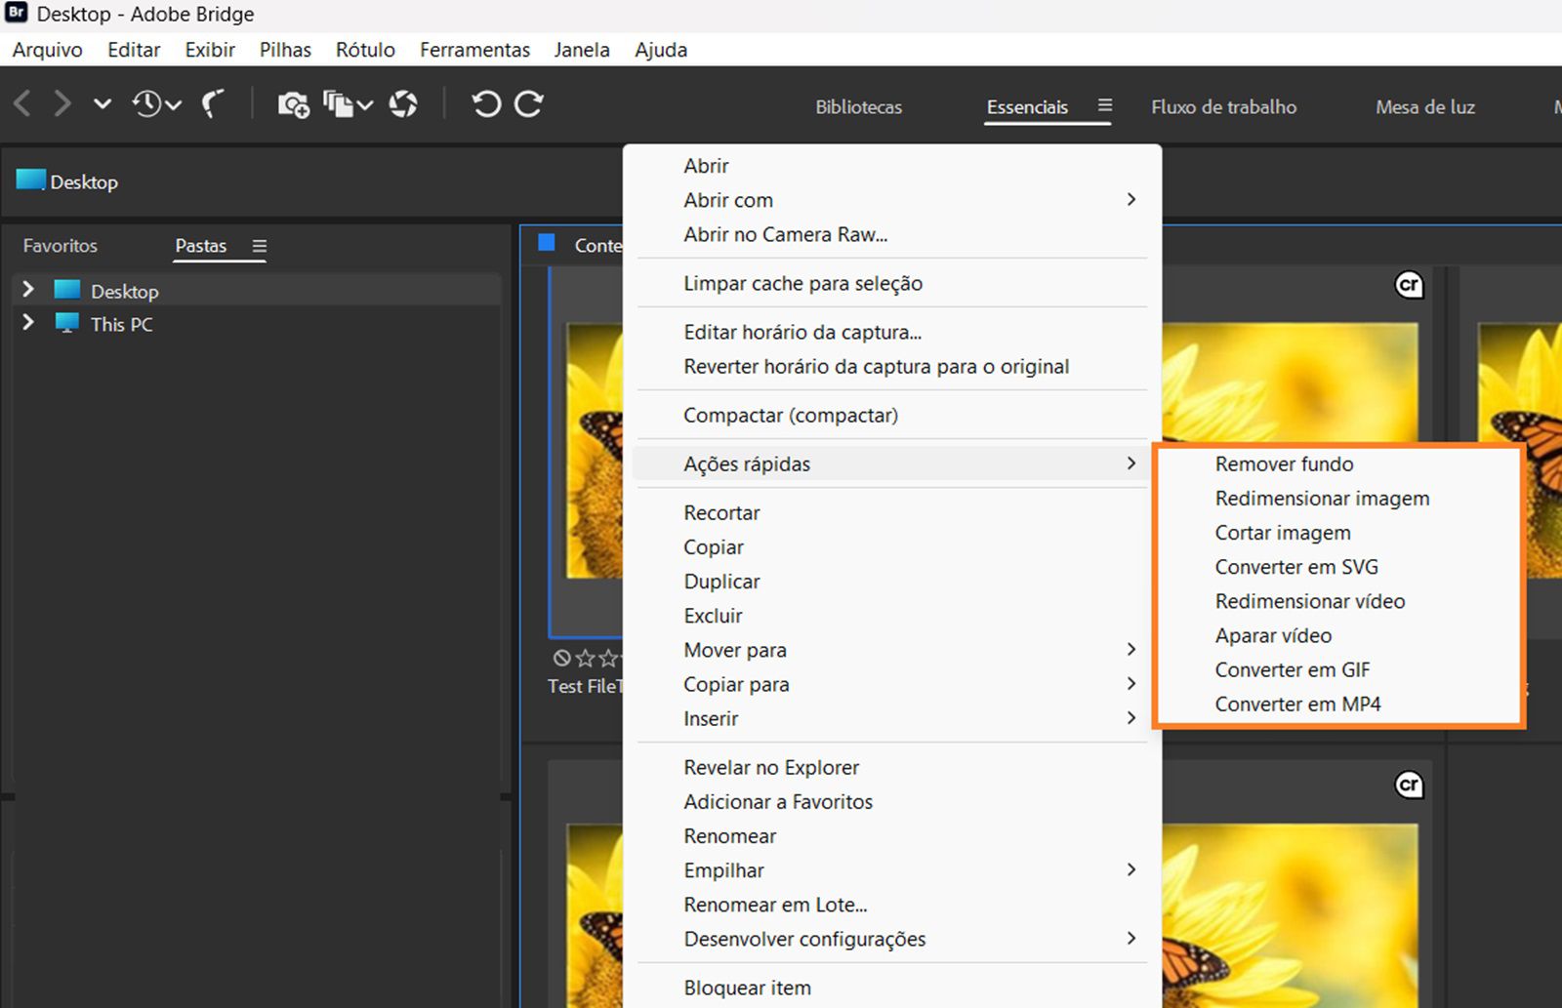The height and width of the screenshot is (1008, 1562).
Task: Switch to Mesa de luz workspace
Action: [x=1425, y=107]
